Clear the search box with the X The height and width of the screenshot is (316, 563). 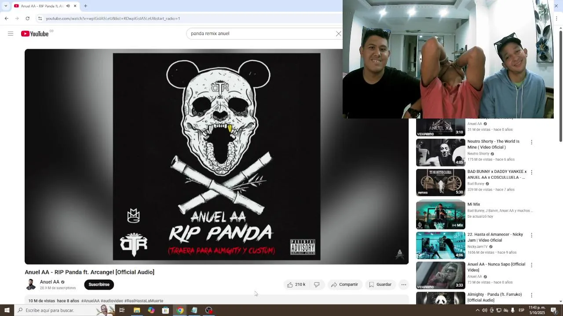pos(338,33)
